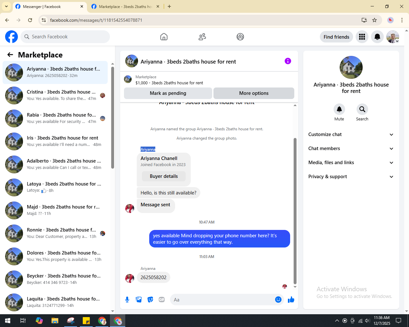Open the Majd conversation in the list

[x=55, y=210]
